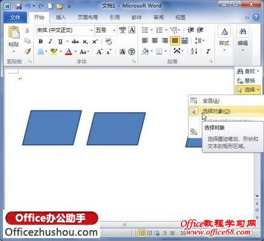
Task: Switch to the 审阅 tab
Action: click(159, 17)
